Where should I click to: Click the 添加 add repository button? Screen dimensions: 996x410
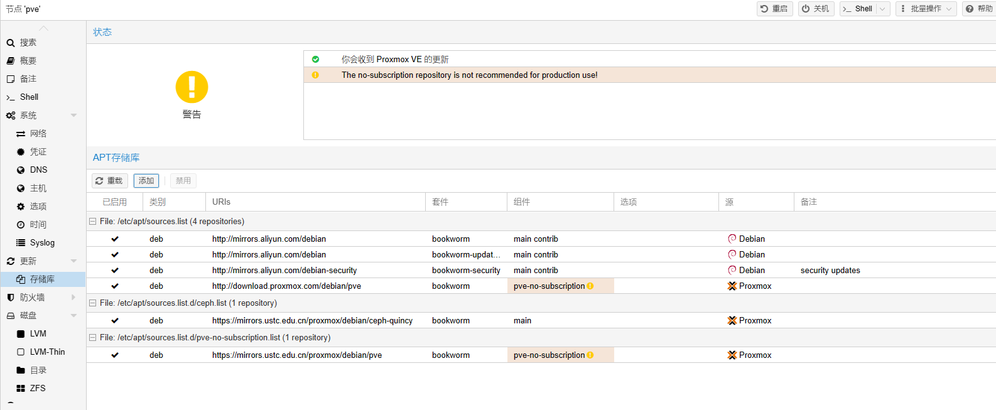(146, 181)
